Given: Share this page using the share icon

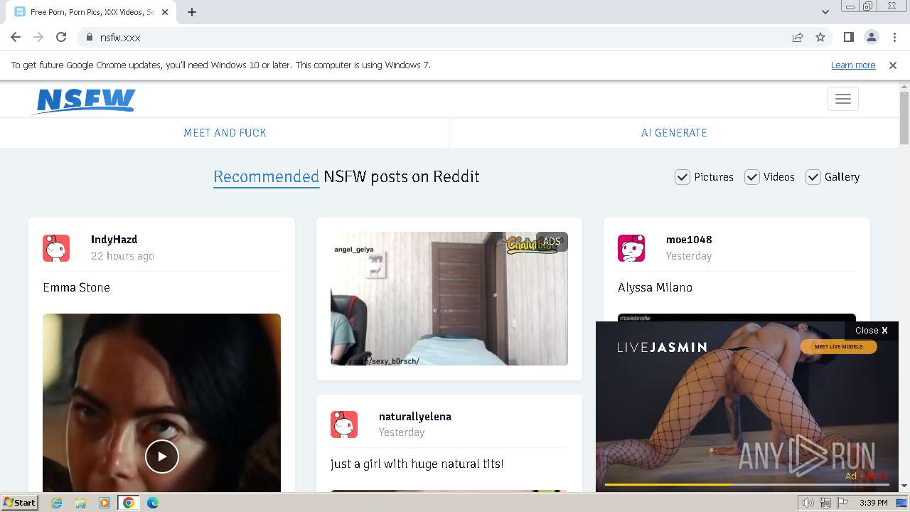Looking at the screenshot, I should click(x=798, y=37).
